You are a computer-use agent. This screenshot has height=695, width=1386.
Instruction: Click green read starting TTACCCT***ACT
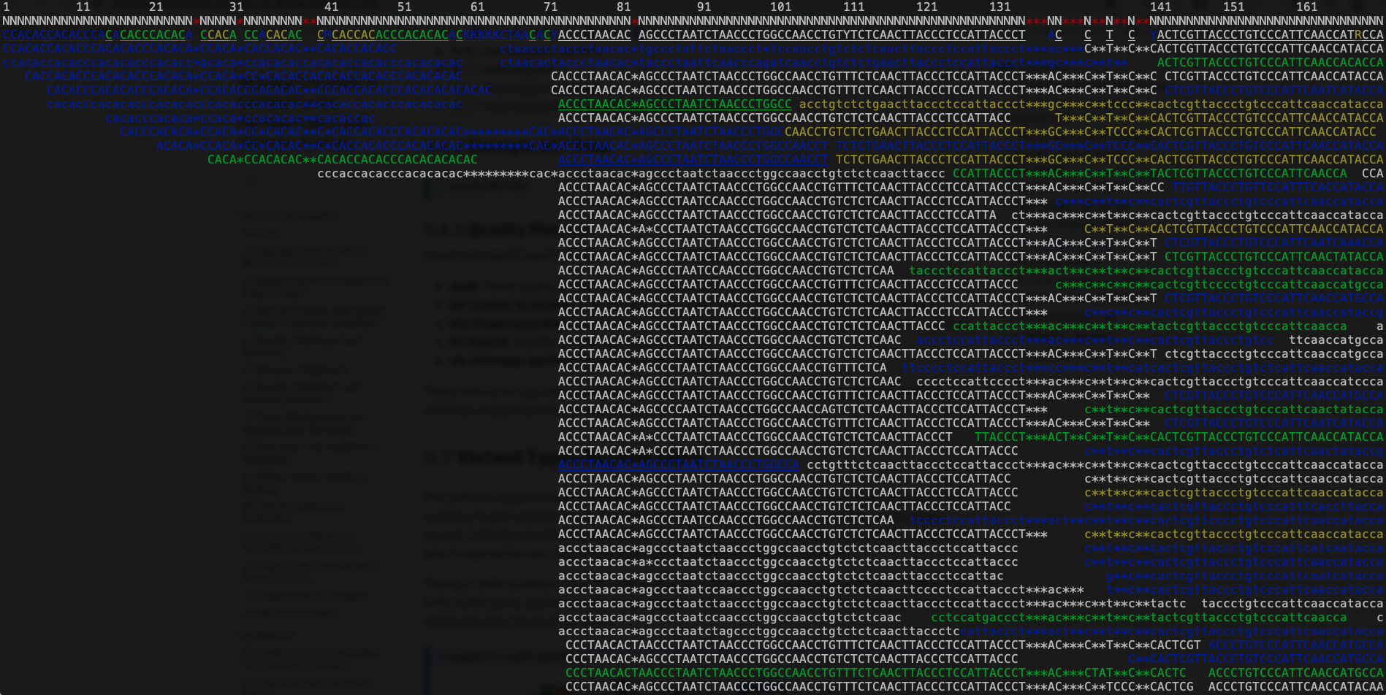1179,437
